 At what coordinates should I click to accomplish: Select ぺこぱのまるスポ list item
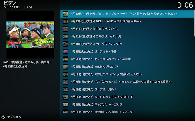point(121,81)
